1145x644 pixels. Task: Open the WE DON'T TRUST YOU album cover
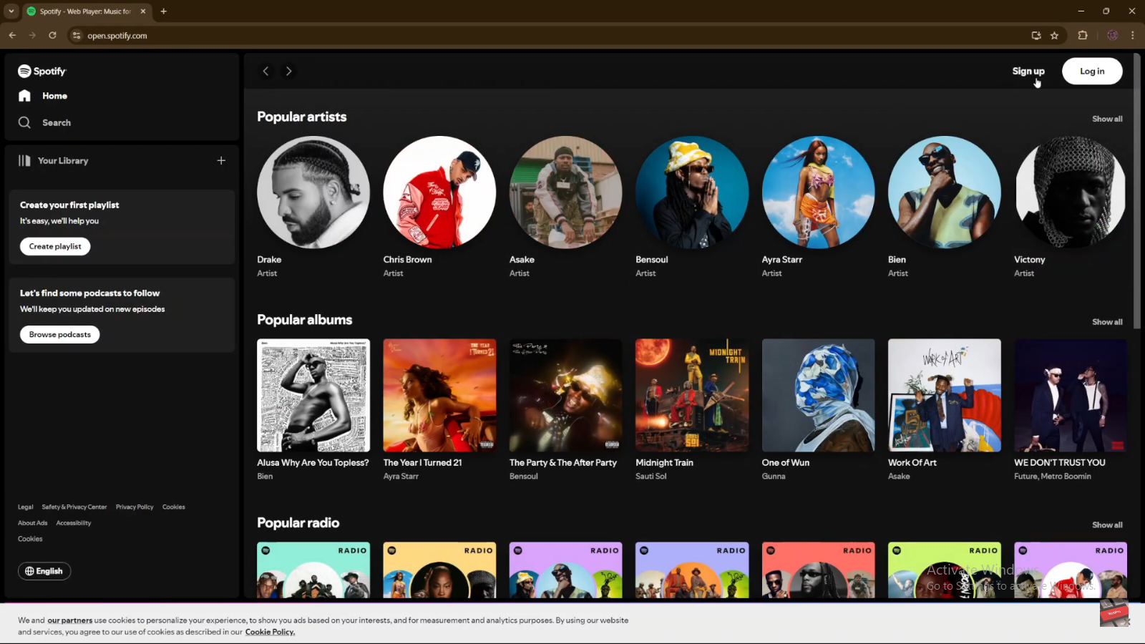pyautogui.click(x=1071, y=395)
